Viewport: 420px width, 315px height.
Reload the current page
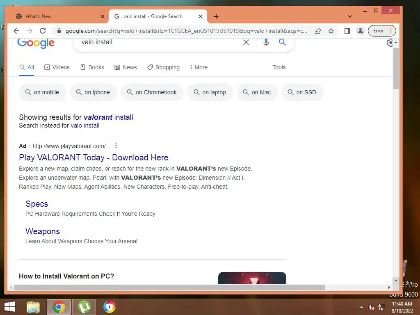(x=43, y=31)
